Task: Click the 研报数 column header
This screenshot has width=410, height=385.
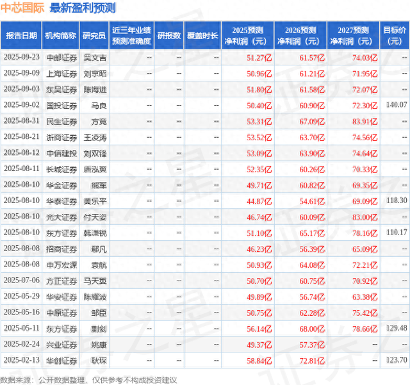Action: point(169,36)
